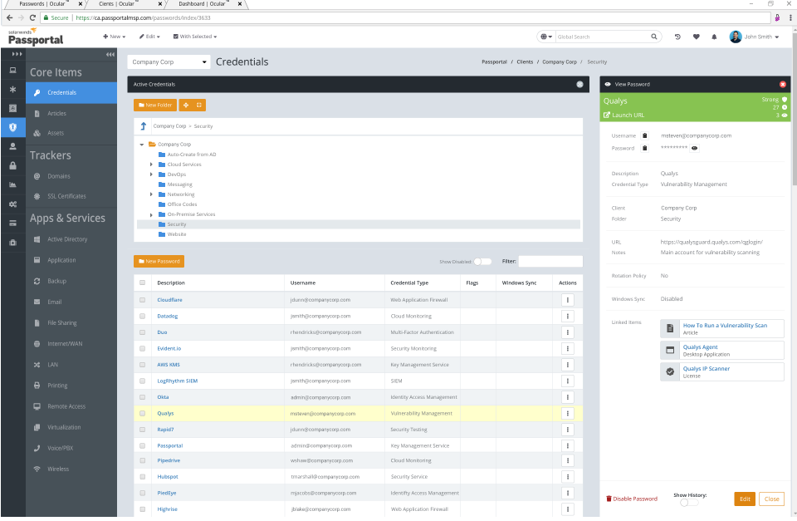This screenshot has width=797, height=521.
Task: Open the John Smith user menu
Action: [755, 37]
